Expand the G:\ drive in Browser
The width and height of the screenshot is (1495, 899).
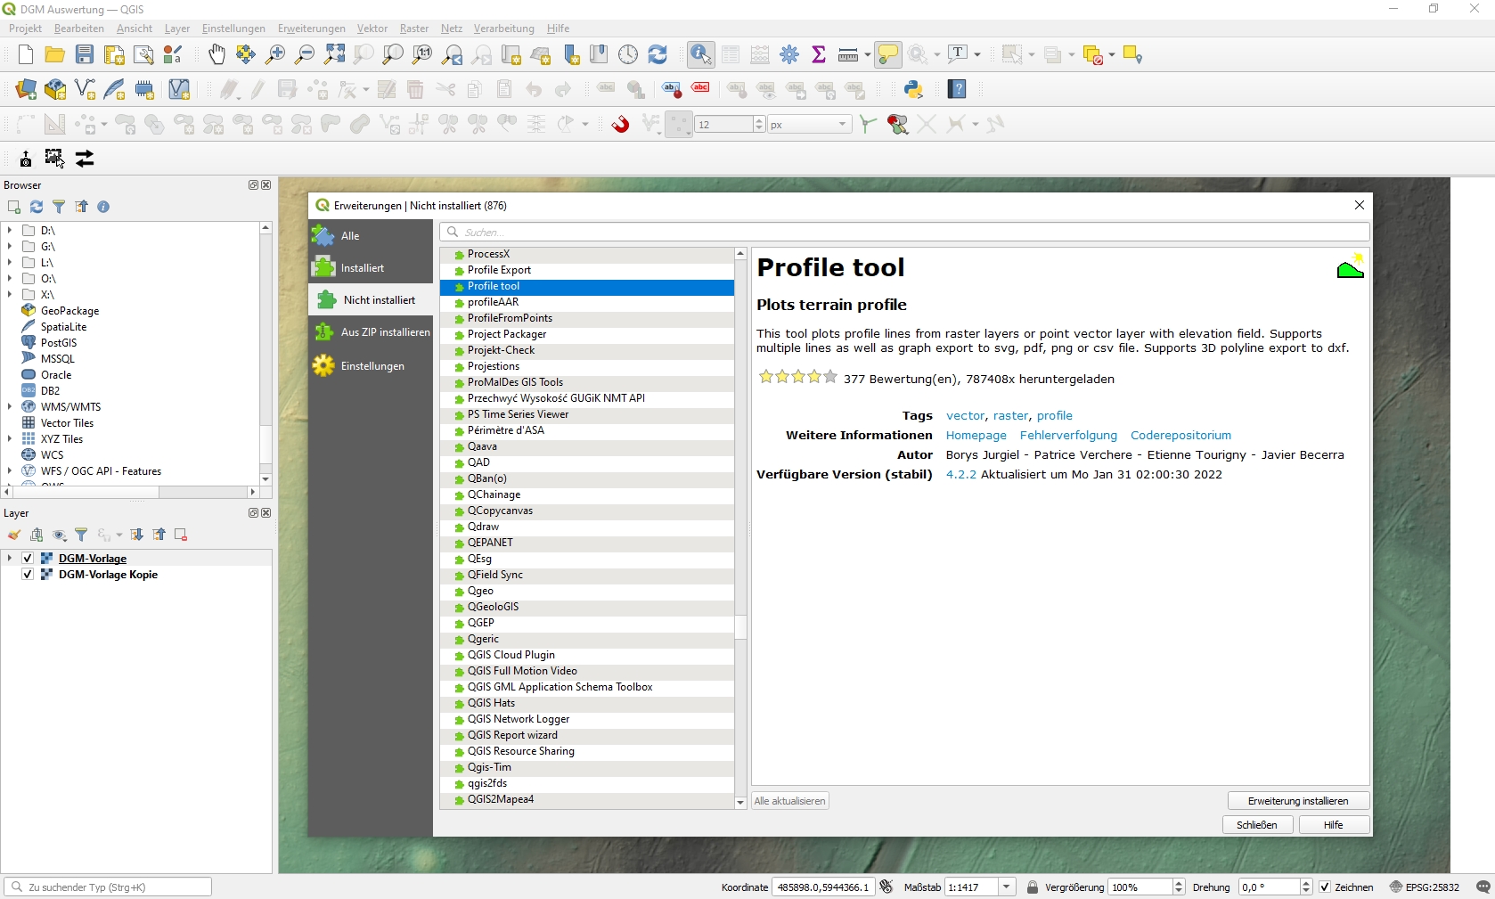pos(10,247)
